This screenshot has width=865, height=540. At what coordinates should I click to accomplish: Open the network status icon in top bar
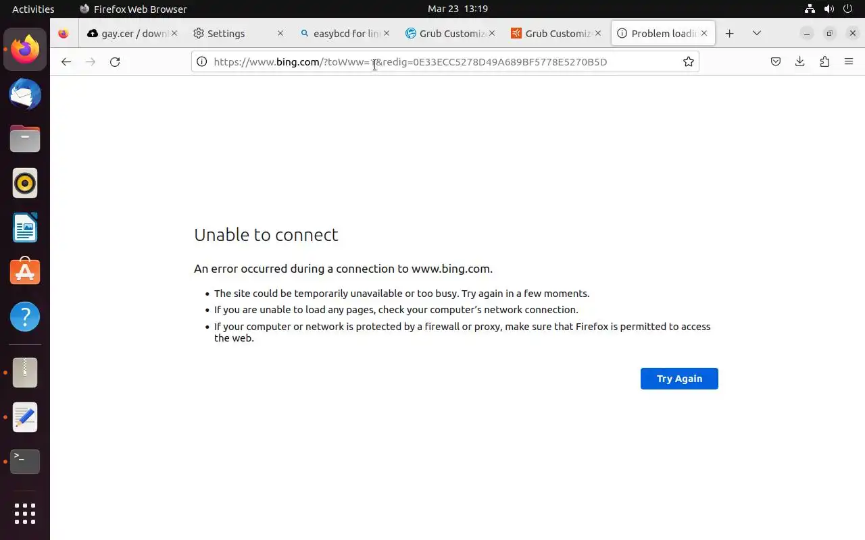(810, 9)
